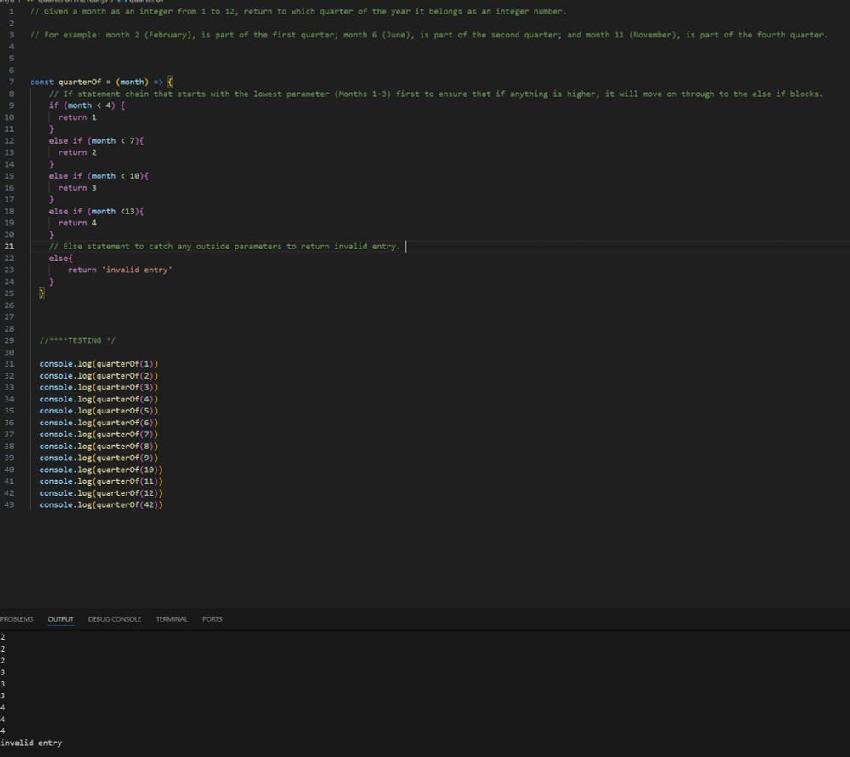Click the 'else if (month <13){' line
Screen dimensions: 850x757
pos(97,211)
